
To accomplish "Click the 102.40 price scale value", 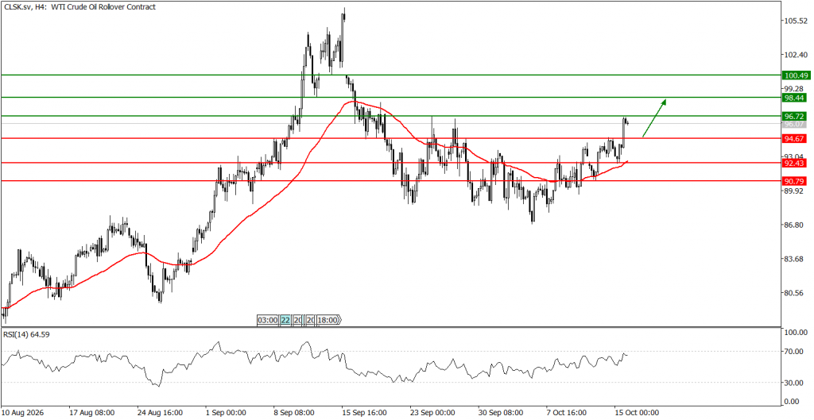I will [x=797, y=55].
